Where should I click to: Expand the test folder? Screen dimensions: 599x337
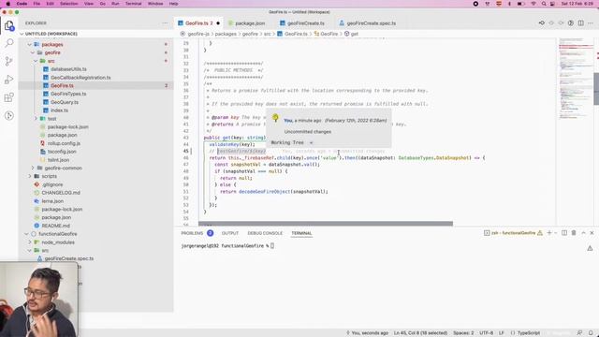pos(37,119)
